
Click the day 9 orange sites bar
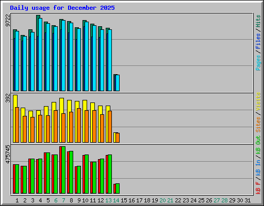(79, 125)
